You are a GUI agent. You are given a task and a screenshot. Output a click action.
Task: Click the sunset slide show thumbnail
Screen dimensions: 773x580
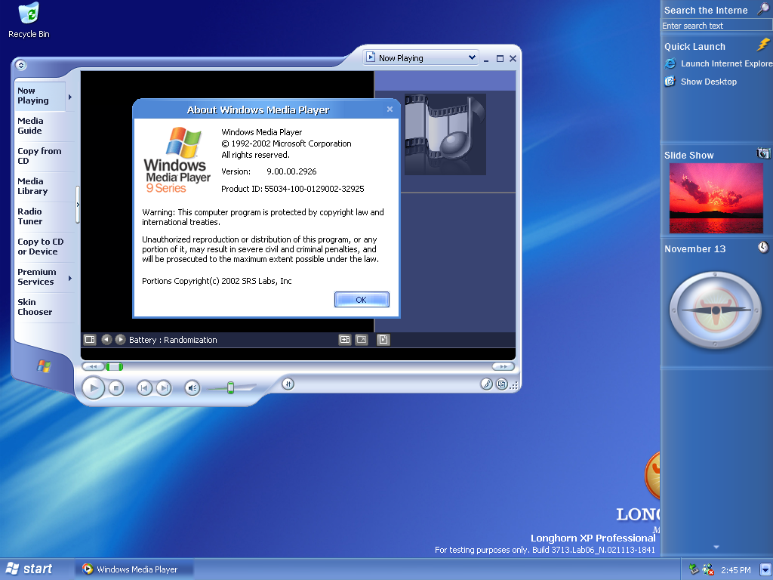point(716,199)
